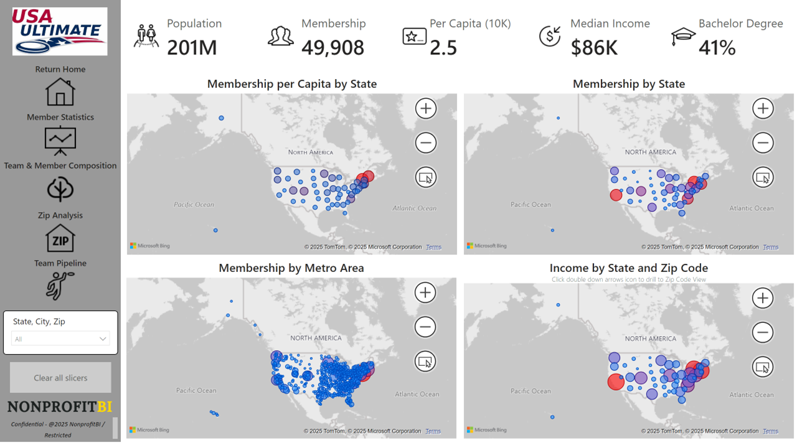Viewport: 797px width, 448px height.
Task: Go to Zip Analysis page icon
Action: coord(60,238)
